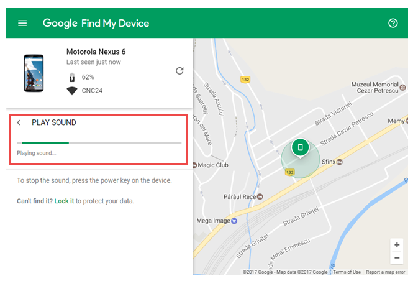Image resolution: width=413 pixels, height=281 pixels.
Task: Zoom out on the map
Action: [397, 257]
